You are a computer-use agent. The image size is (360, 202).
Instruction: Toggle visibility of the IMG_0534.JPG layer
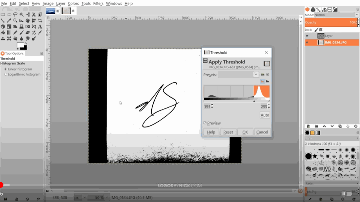coord(307,42)
